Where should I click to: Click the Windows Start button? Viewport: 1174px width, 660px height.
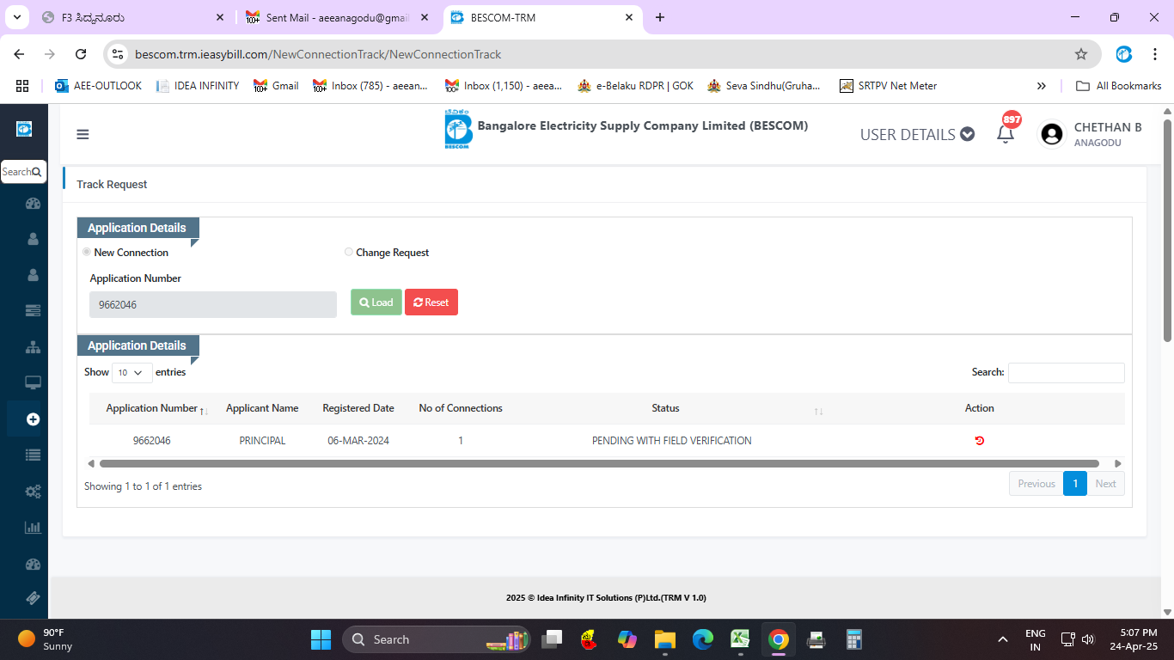pos(321,639)
